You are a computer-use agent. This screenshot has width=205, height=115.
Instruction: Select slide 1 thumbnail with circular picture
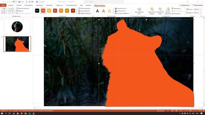click(x=17, y=27)
